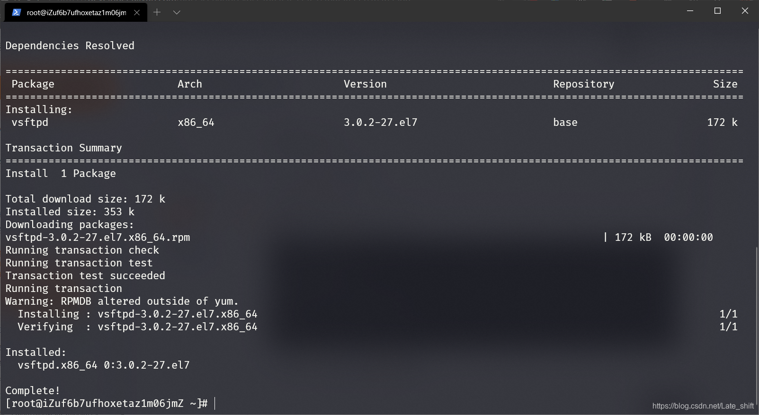Select the root@iZuf6b7ufhoxetaz1m06jm terminal tab

coord(76,13)
